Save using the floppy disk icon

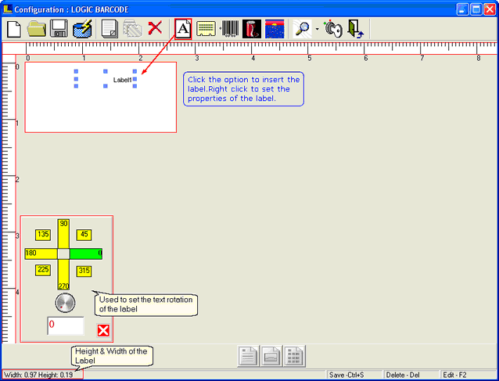pos(59,29)
